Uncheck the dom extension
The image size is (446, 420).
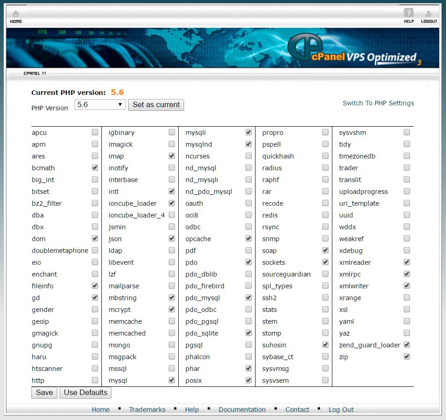[x=95, y=238]
